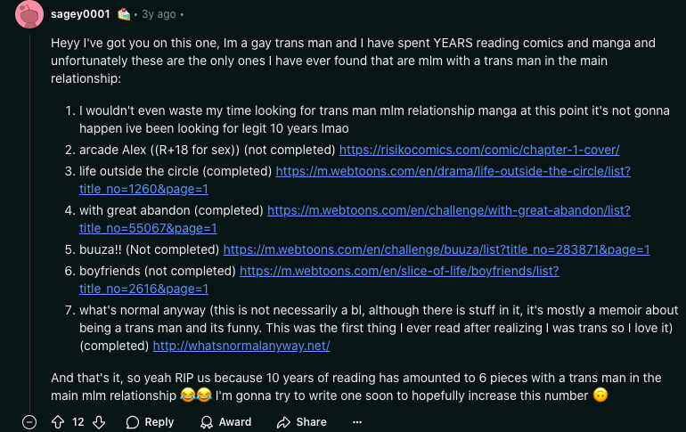
Task: Collapse the comment thread with minus icon
Action: (29, 421)
